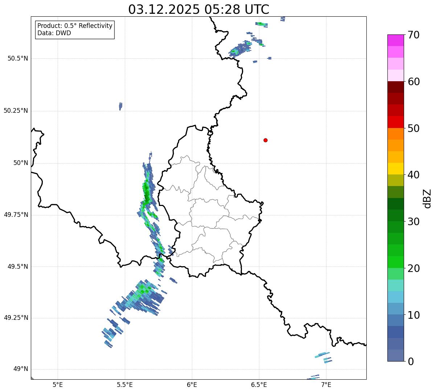The width and height of the screenshot is (436, 392).
Task: Click the orange swatch just below 50
Action: 395,134
